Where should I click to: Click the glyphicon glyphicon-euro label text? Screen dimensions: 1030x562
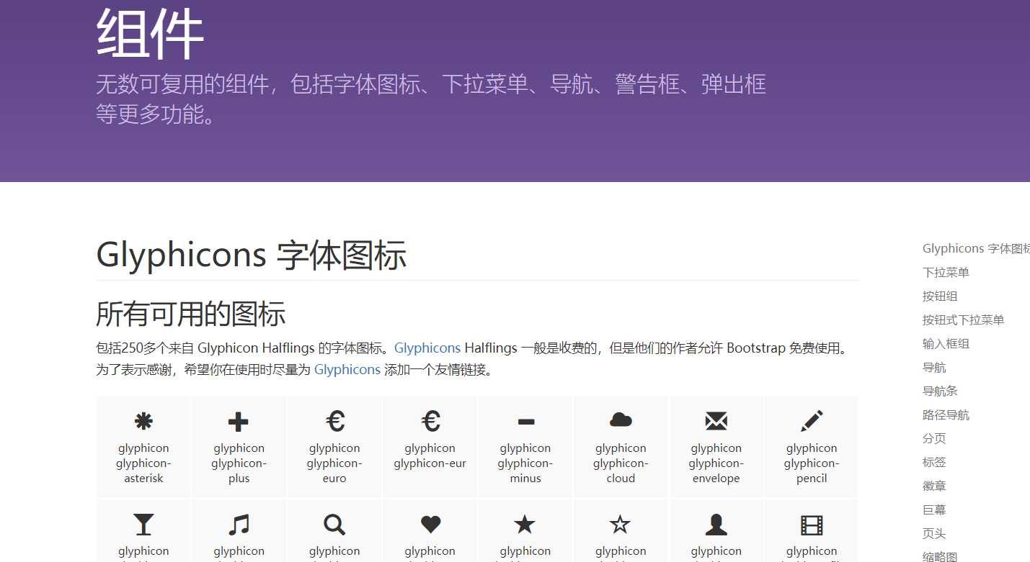[x=334, y=463]
